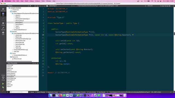The image size is (175, 98).
Task: Switch to Edit mode
Action: coord(3,14)
